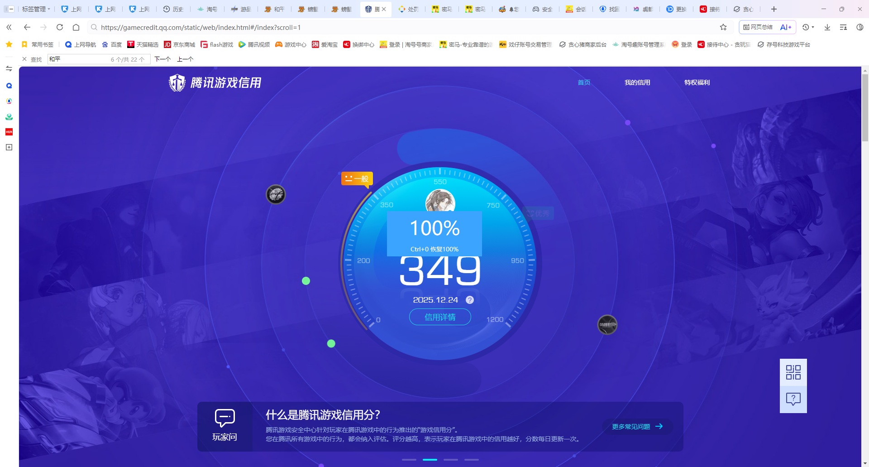
Task: Open the reading list icon in toolbar
Action: [x=843, y=27]
